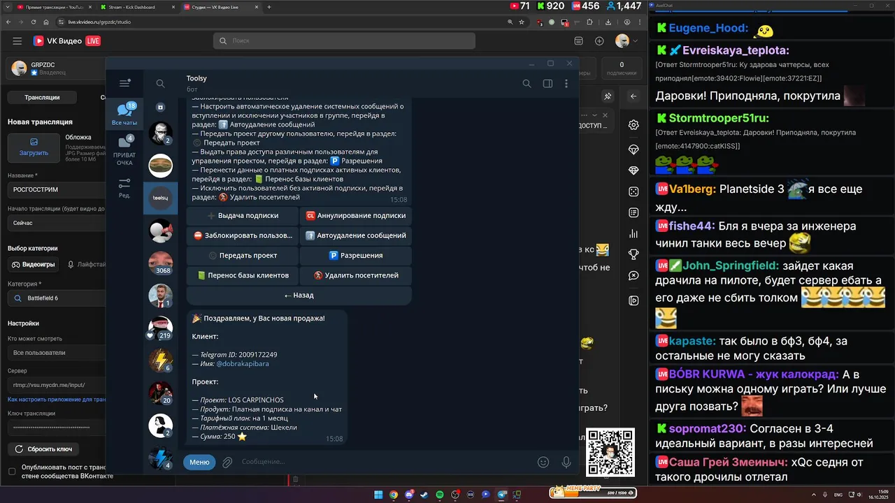895x503 pixels.
Task: Open the VK header notifications list icon
Action: 578,41
